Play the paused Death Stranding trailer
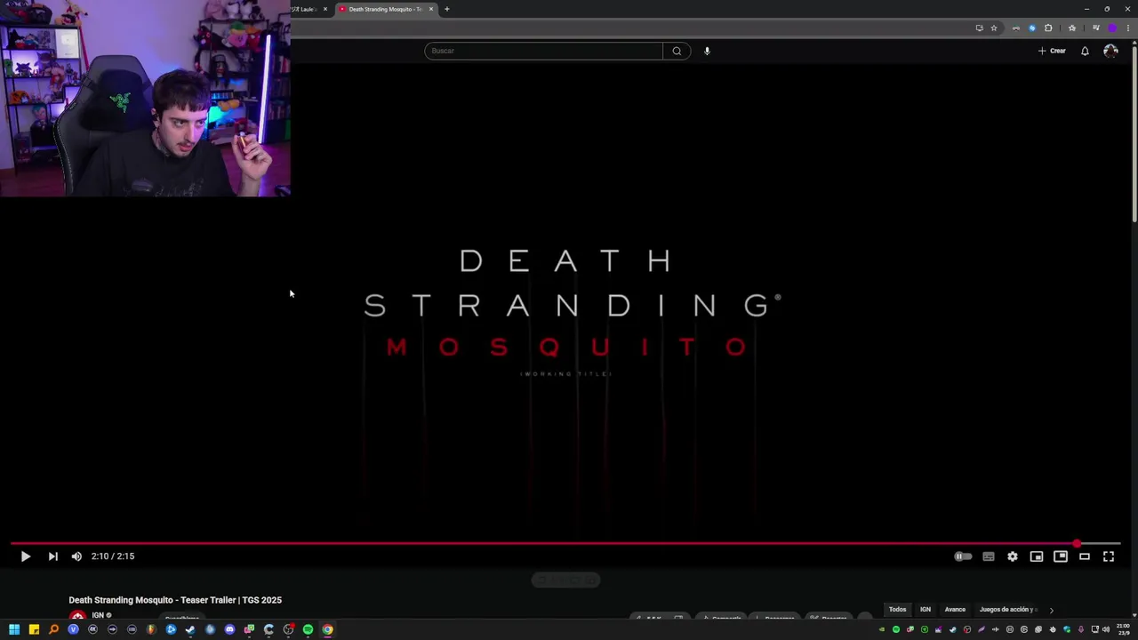The image size is (1138, 640). [25, 556]
